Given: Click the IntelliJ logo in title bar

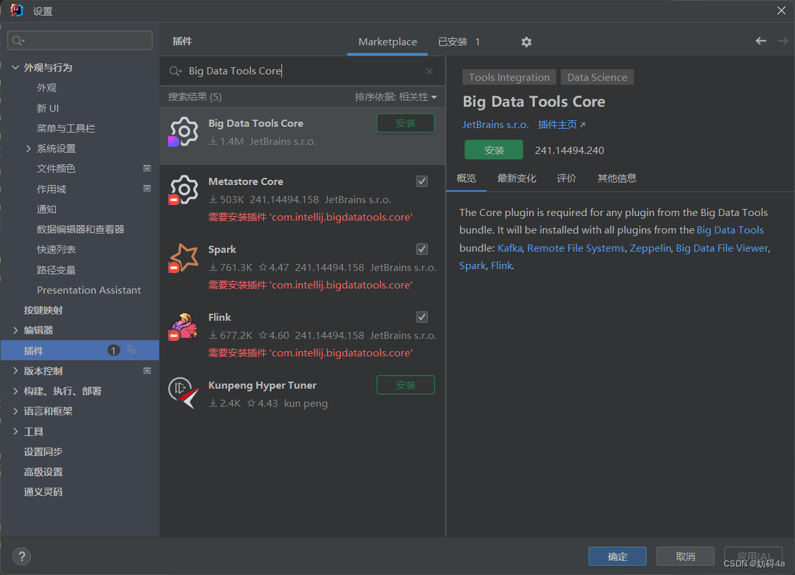Looking at the screenshot, I should (17, 10).
